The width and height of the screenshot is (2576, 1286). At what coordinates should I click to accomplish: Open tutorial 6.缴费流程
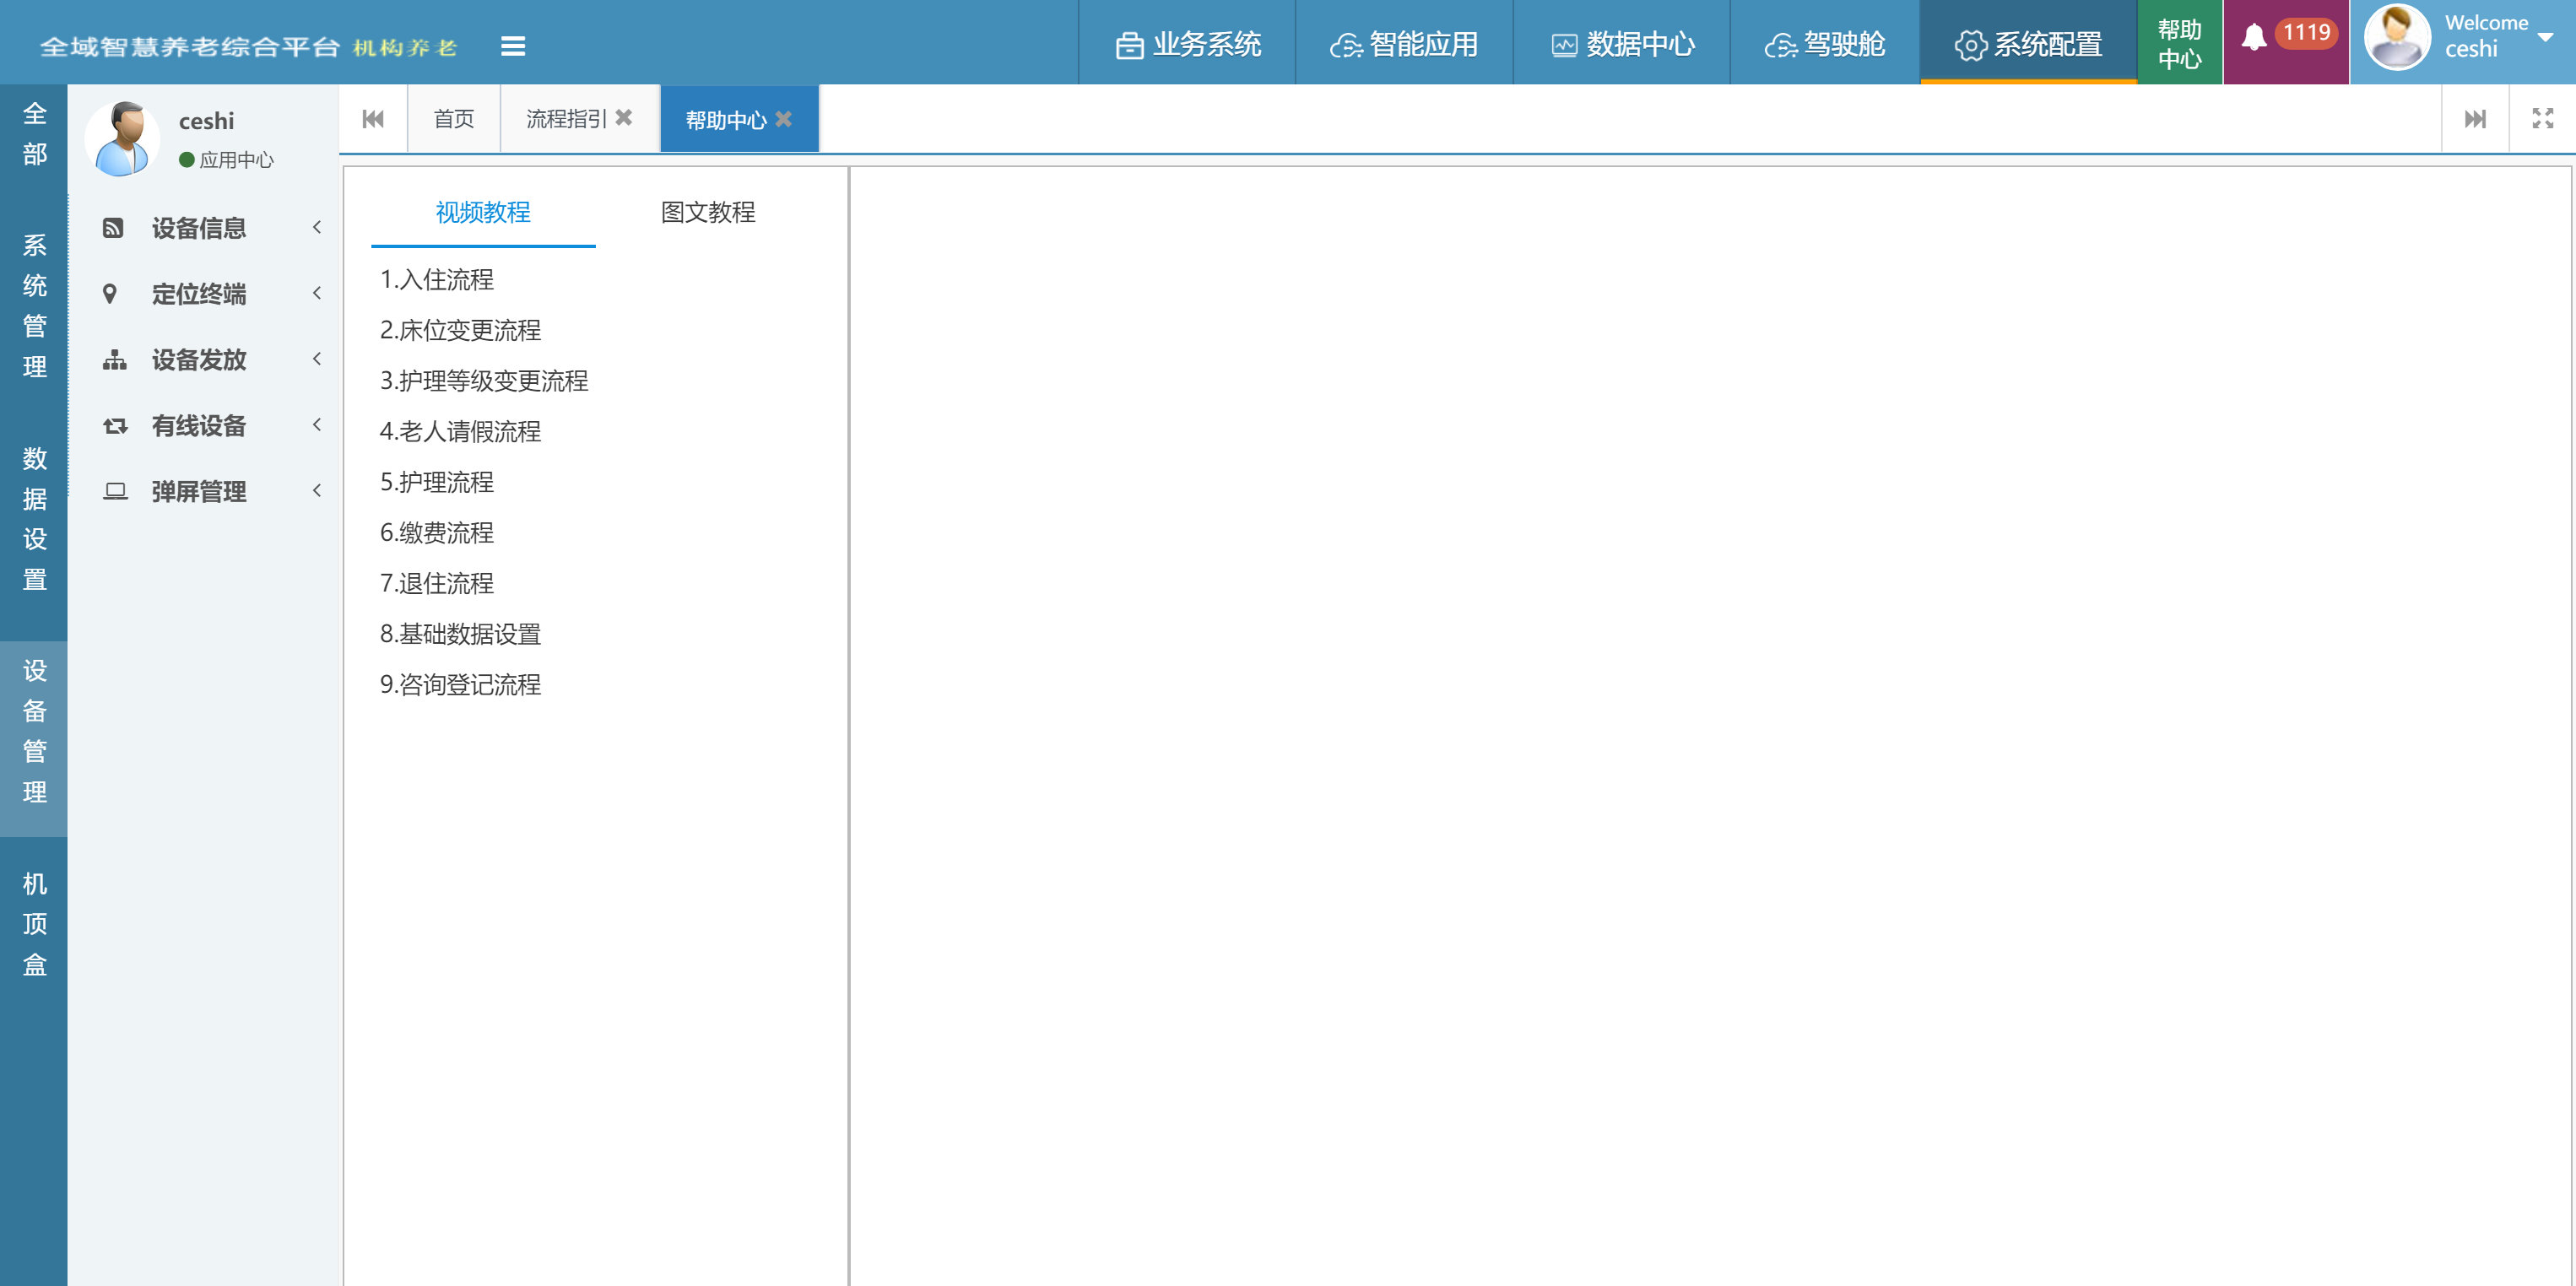click(x=437, y=533)
